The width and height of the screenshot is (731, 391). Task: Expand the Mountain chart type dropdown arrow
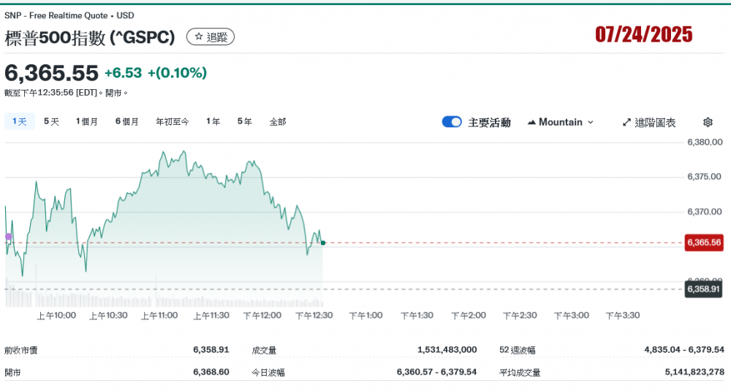coord(591,122)
